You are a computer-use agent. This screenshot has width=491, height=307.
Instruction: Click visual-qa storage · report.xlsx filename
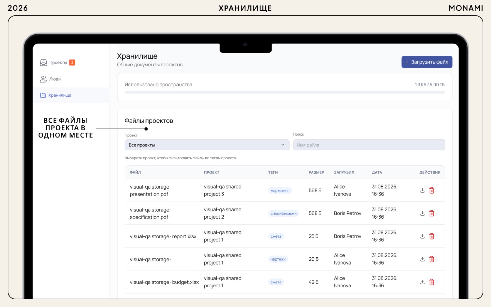163,236
